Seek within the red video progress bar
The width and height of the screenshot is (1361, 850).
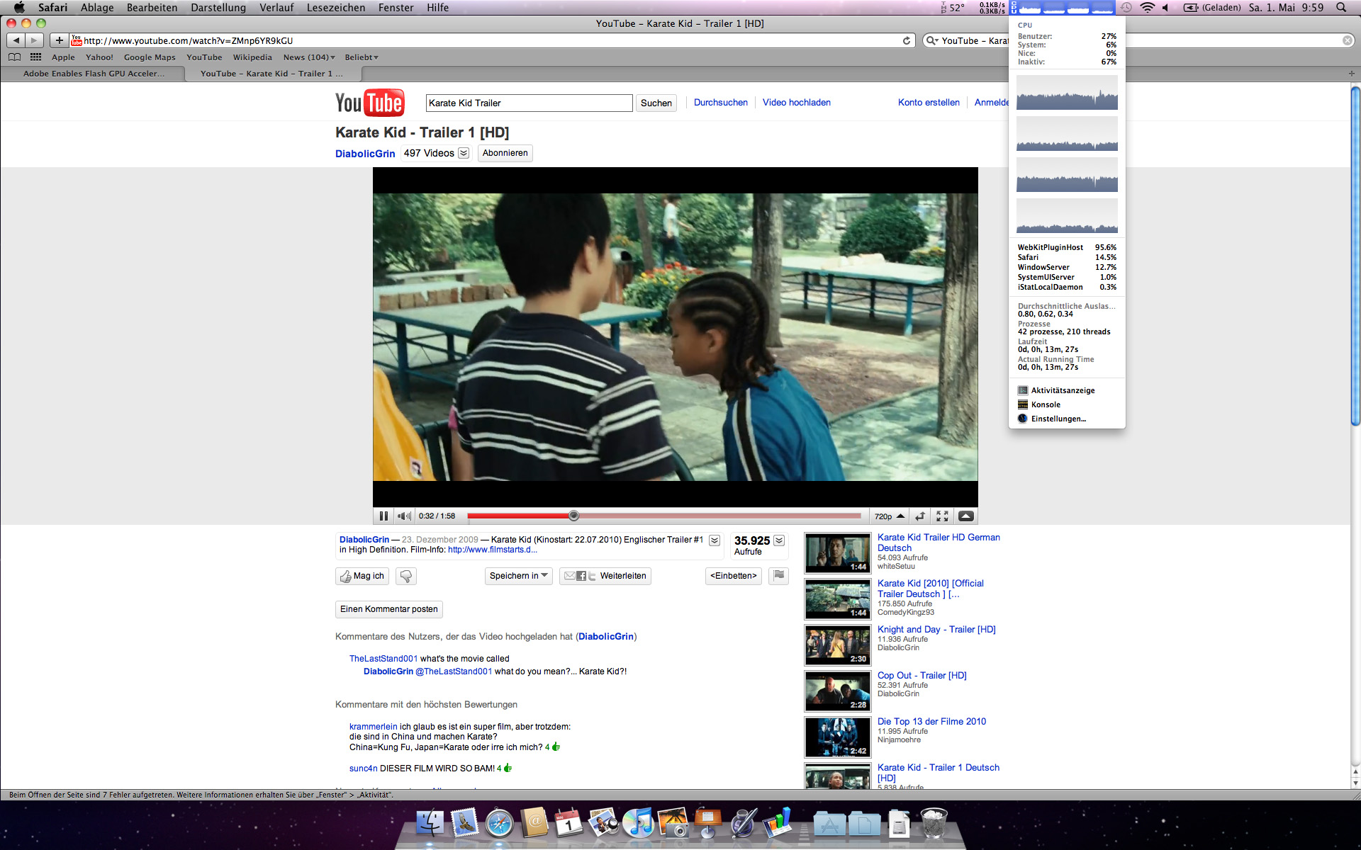click(664, 516)
